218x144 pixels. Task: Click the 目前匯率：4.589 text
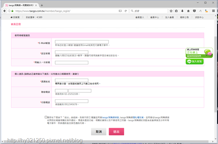[34, 17]
